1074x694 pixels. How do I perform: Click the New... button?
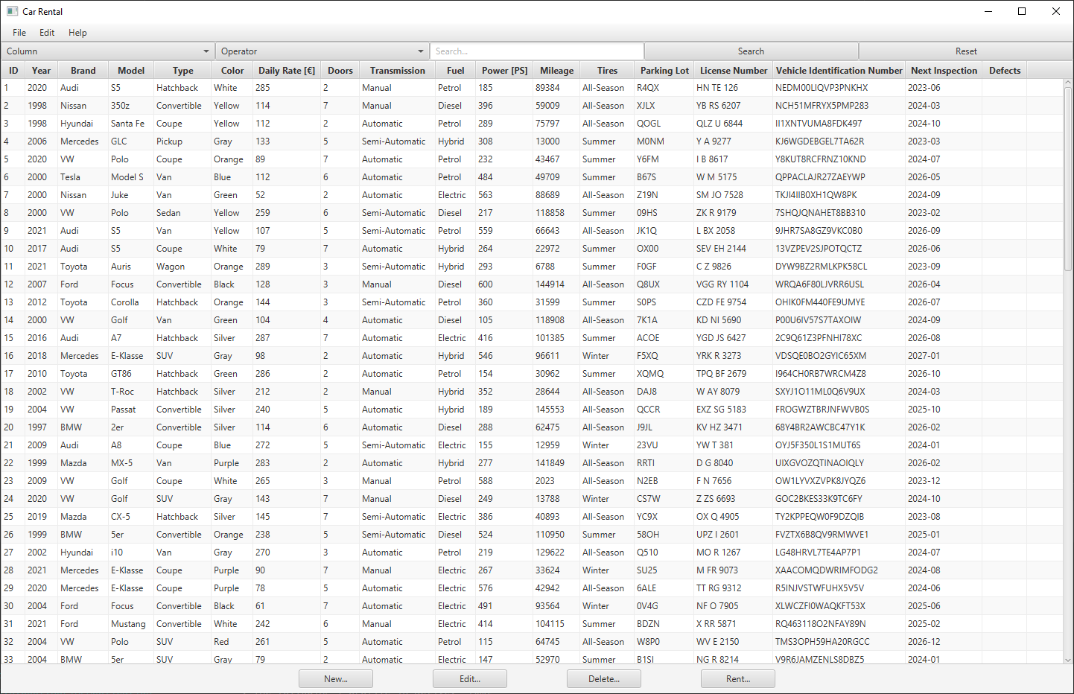pyautogui.click(x=336, y=679)
